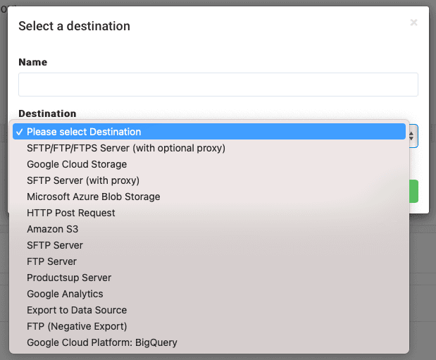Pick SFTP Server (with proxy) option
This screenshot has height=360, width=436.
click(x=83, y=180)
